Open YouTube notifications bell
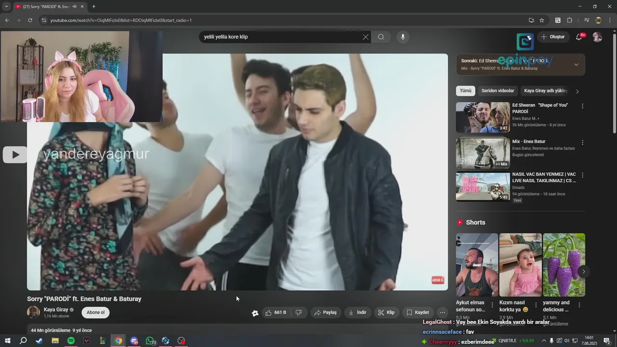The height and width of the screenshot is (347, 617). coord(579,37)
